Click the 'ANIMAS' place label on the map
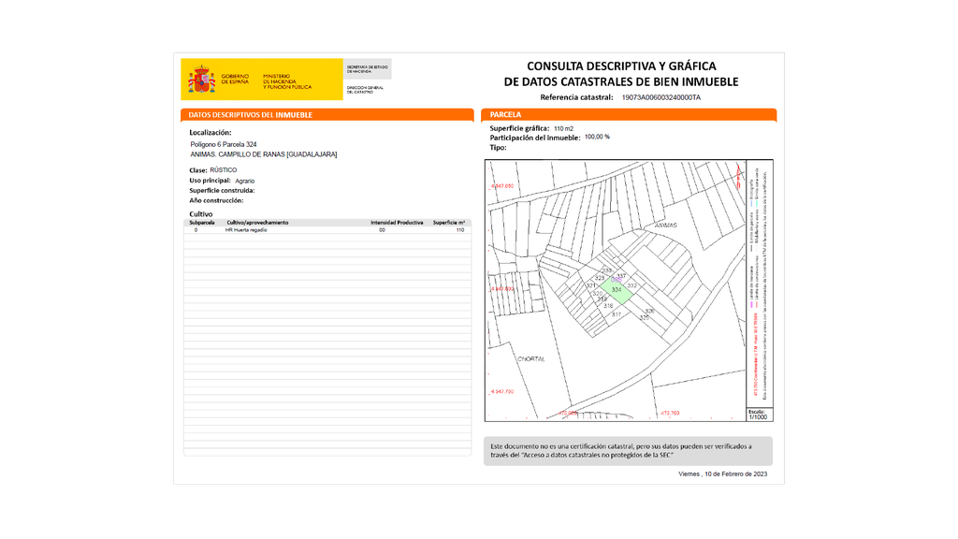This screenshot has height=539, width=958. [666, 226]
